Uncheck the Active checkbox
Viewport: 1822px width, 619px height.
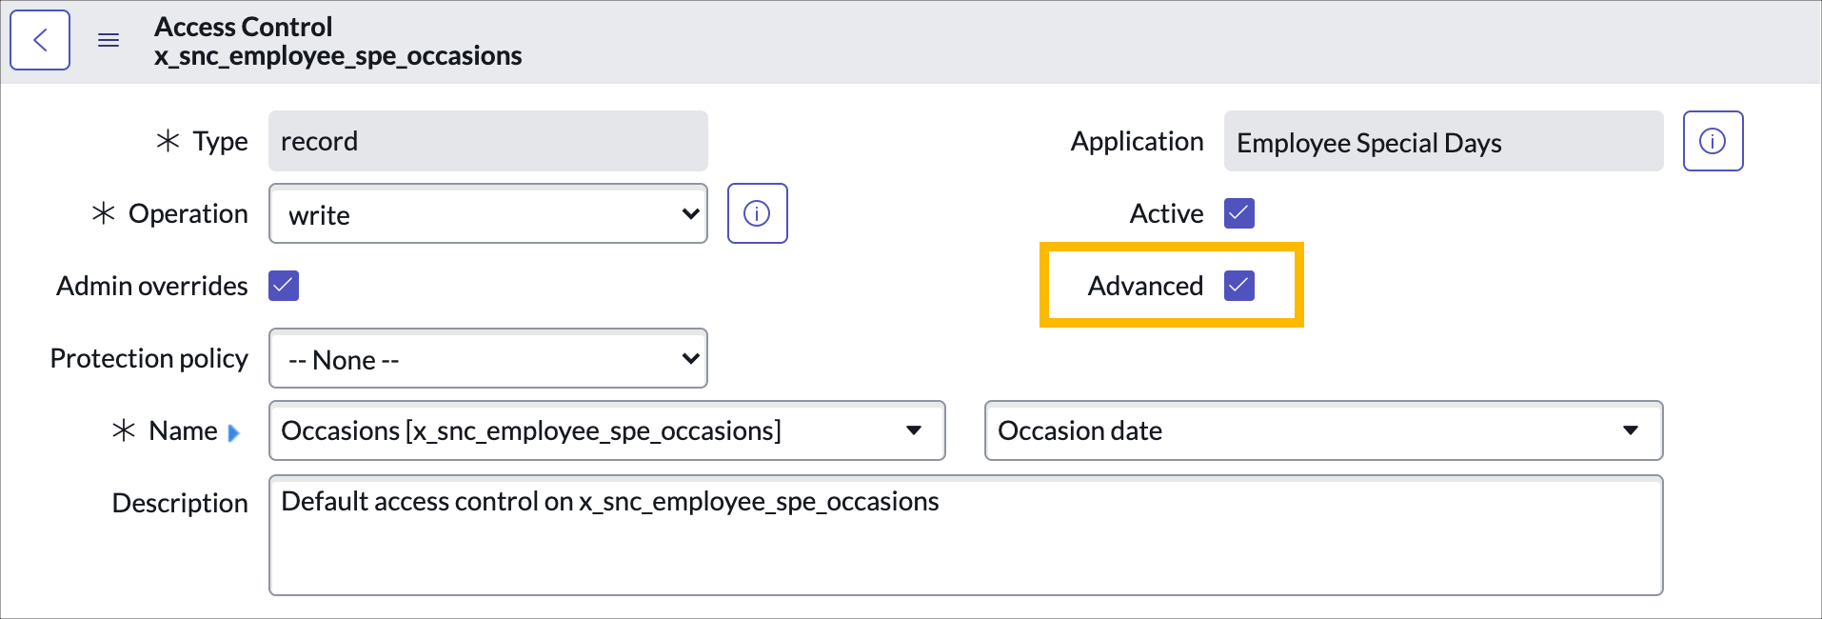click(x=1239, y=213)
